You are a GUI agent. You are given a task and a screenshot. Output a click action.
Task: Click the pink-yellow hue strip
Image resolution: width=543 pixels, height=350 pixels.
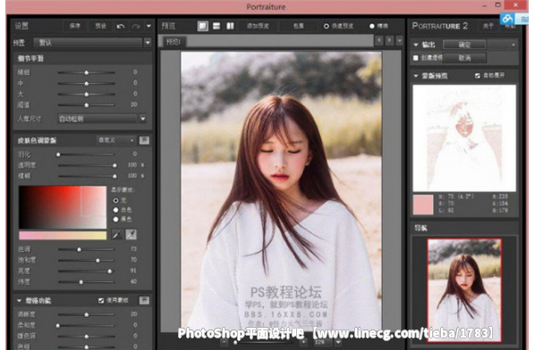pos(63,236)
